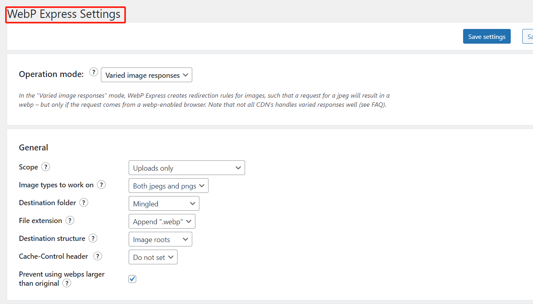The image size is (533, 304).
Task: Open help for Prevent using webps larger than original
Action: pos(66,283)
